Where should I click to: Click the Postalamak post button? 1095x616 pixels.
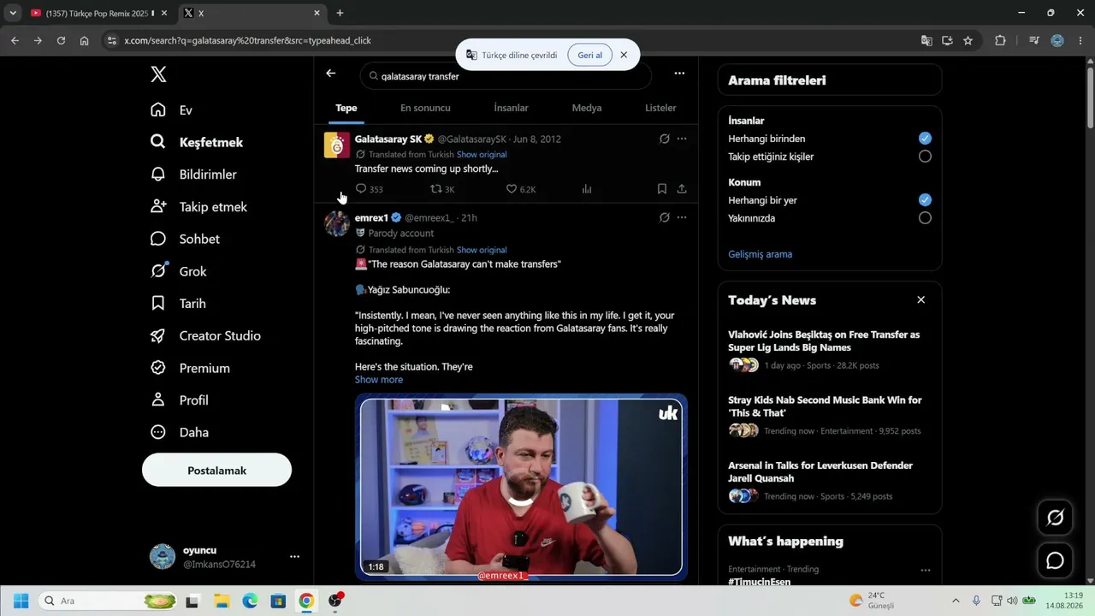[x=216, y=470]
